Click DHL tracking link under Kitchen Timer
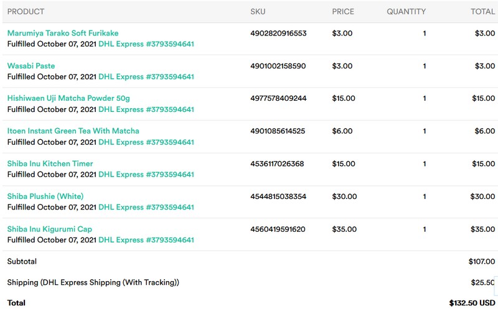The width and height of the screenshot is (498, 309). coord(146,175)
